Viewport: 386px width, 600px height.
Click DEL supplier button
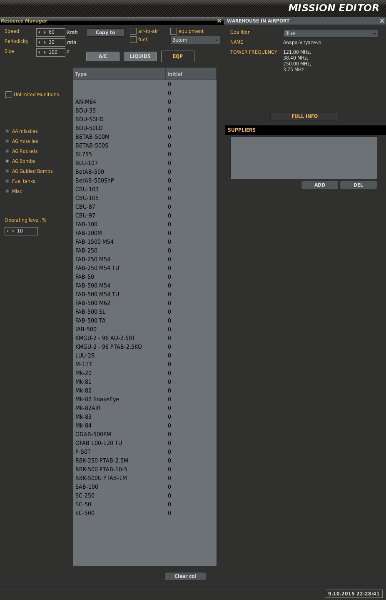359,185
